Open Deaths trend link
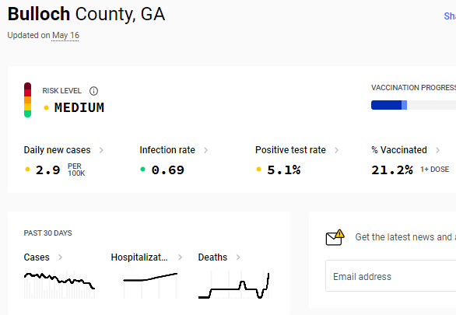This screenshot has height=315, width=456. (219, 257)
